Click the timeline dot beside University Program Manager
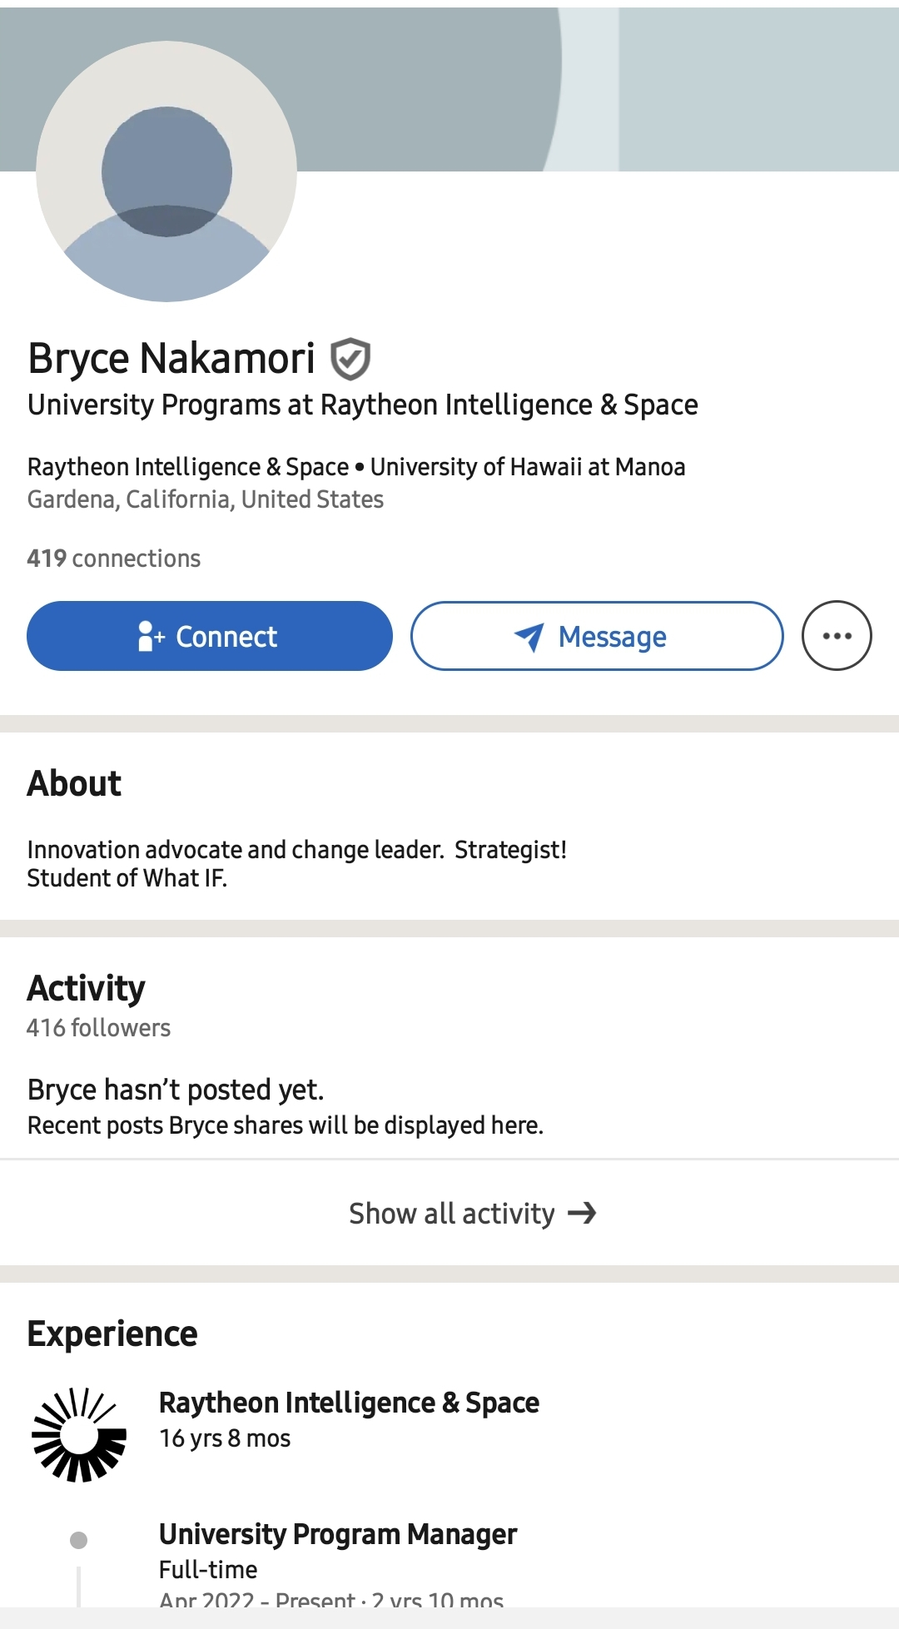Image resolution: width=899 pixels, height=1629 pixels. click(79, 1540)
